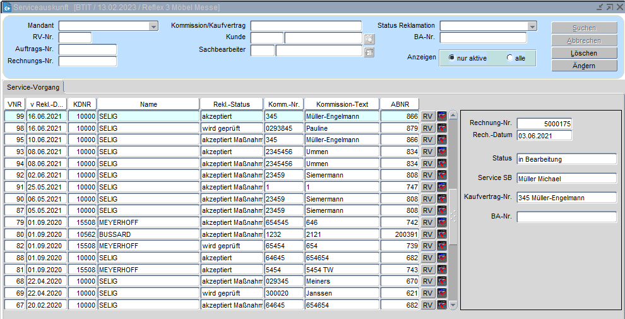Open the lookup icon next to Sachbearbeiter

[x=369, y=52]
